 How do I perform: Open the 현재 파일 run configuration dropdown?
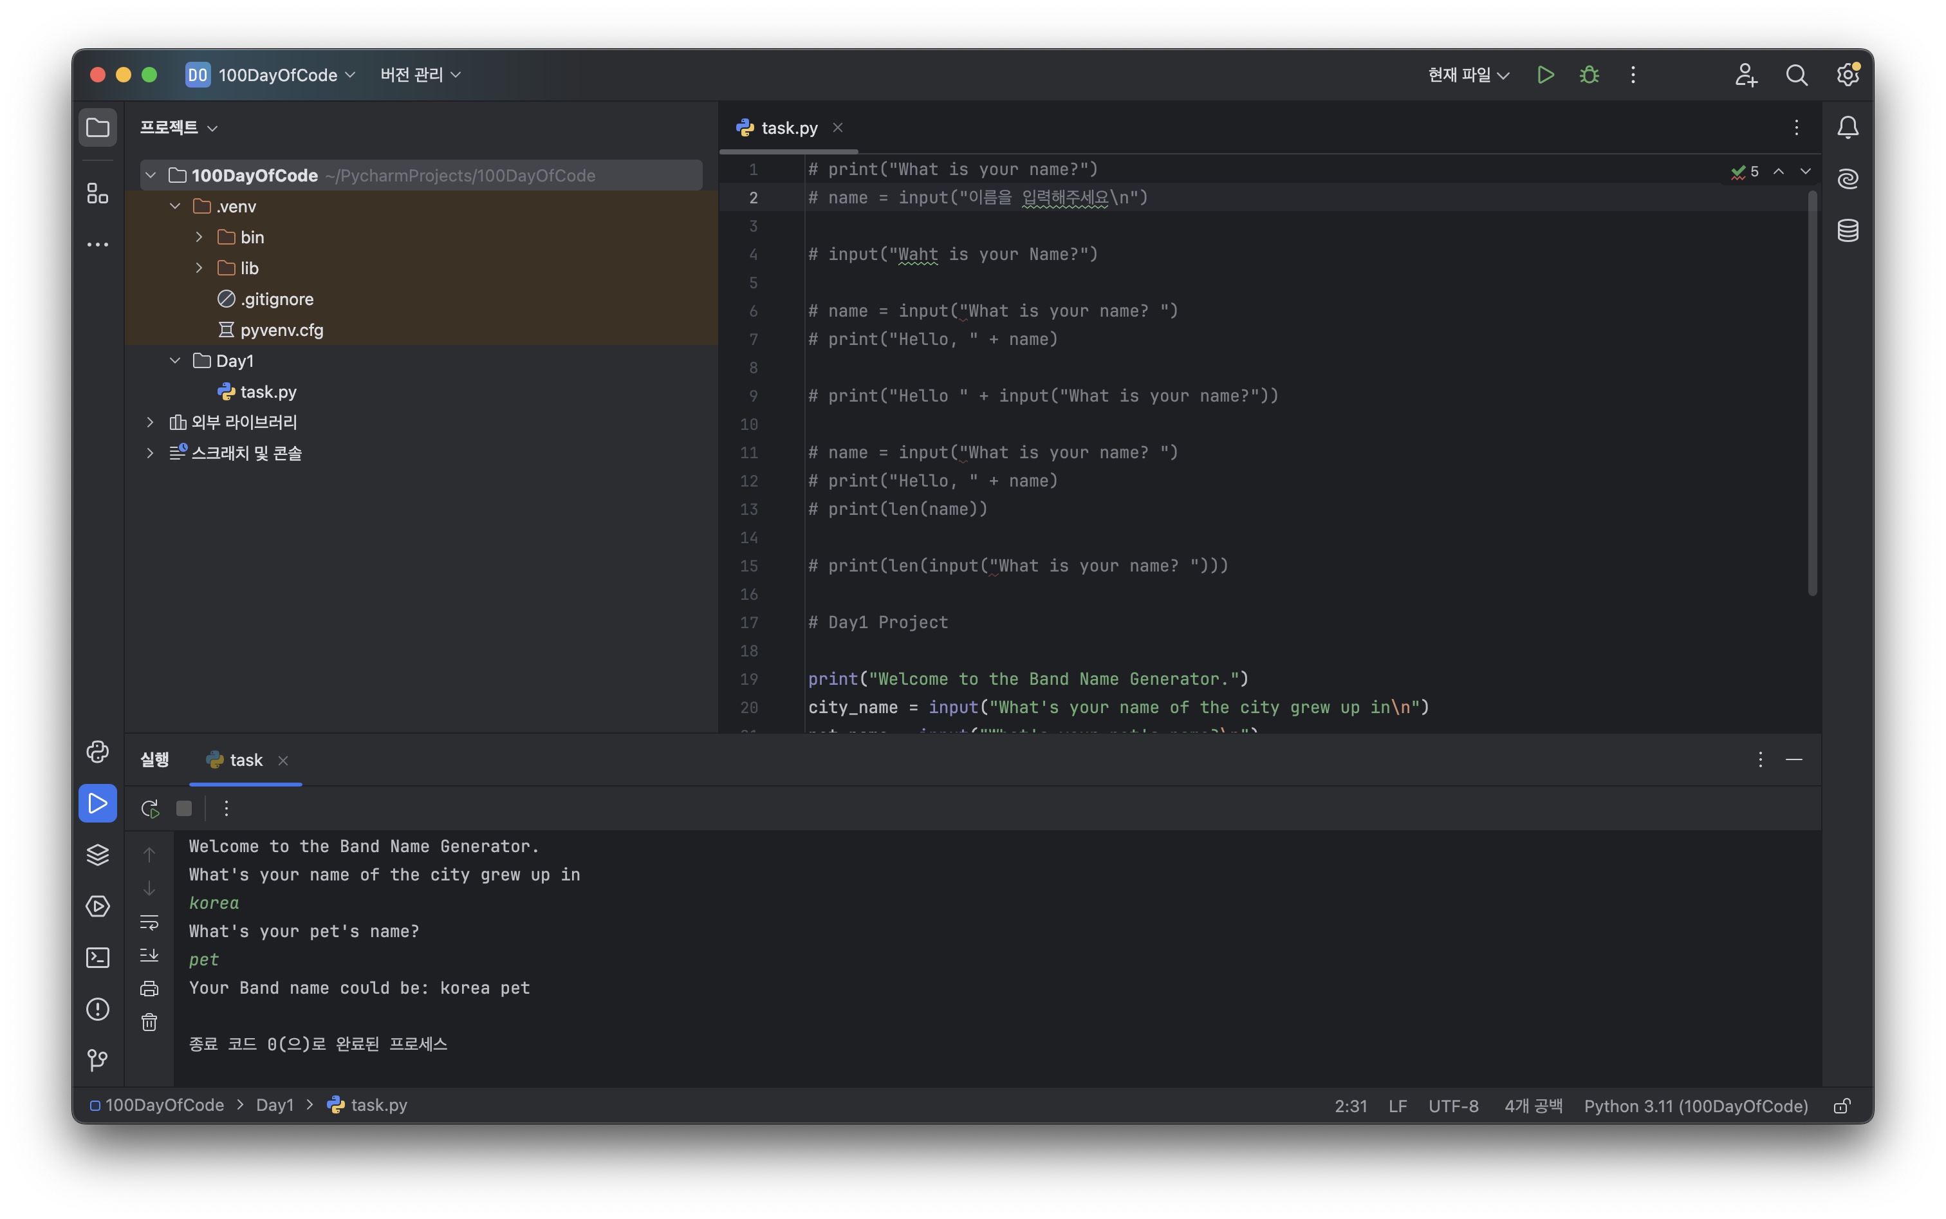pos(1468,75)
